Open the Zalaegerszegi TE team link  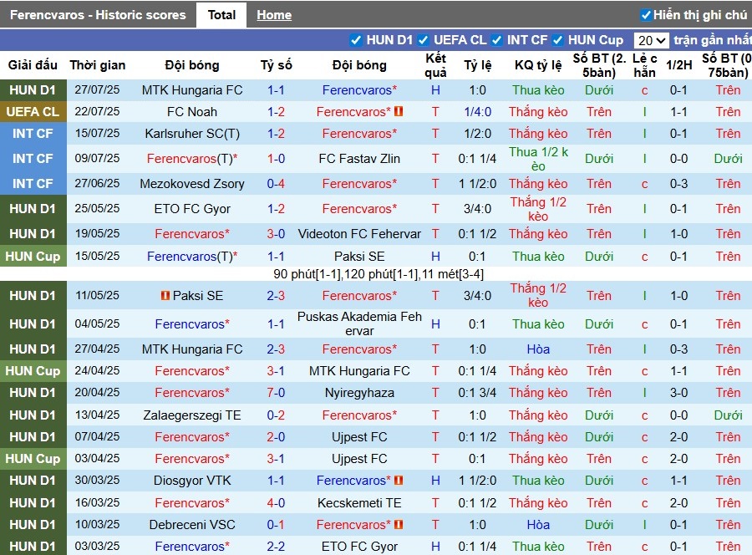coord(192,415)
